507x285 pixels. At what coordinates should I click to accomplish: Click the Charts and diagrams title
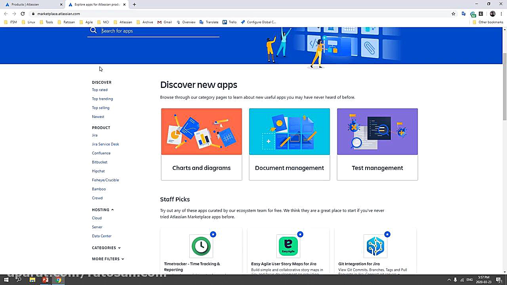(x=201, y=168)
